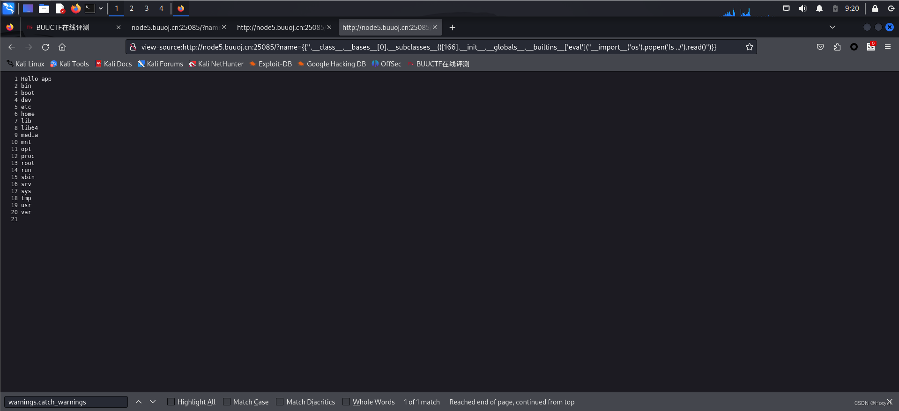Open Google Hacking DB bookmark

tap(332, 64)
